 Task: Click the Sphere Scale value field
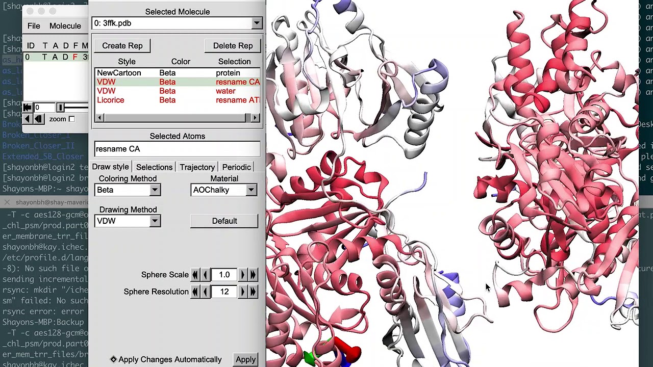[224, 275]
